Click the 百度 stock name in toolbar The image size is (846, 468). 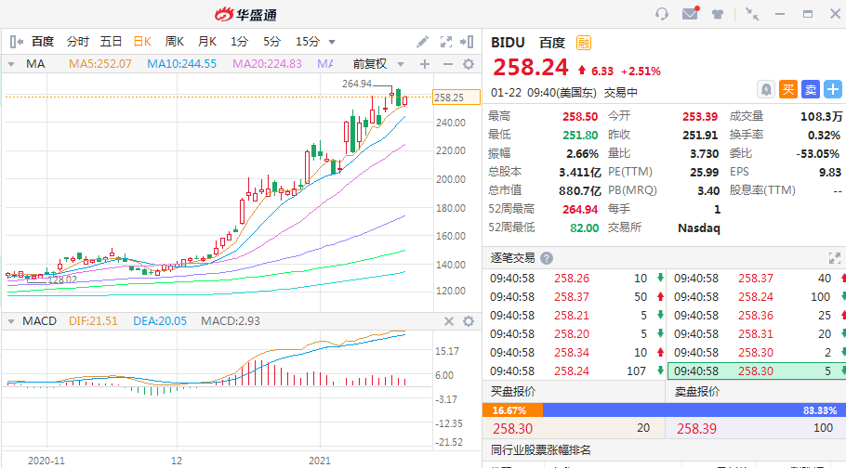point(43,42)
